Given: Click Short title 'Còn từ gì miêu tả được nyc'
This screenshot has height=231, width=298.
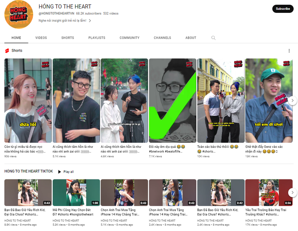Looking at the screenshot, I should (x=25, y=149).
